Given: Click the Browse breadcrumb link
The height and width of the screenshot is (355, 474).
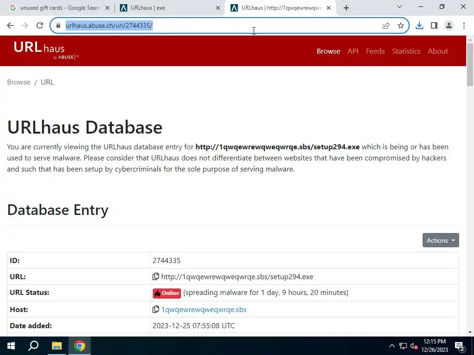Looking at the screenshot, I should click(19, 82).
